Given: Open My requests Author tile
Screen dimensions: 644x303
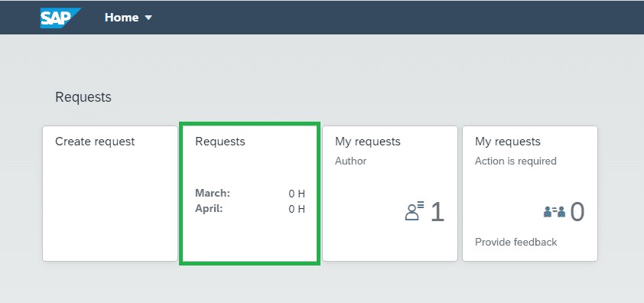Looking at the screenshot, I should 390,194.
